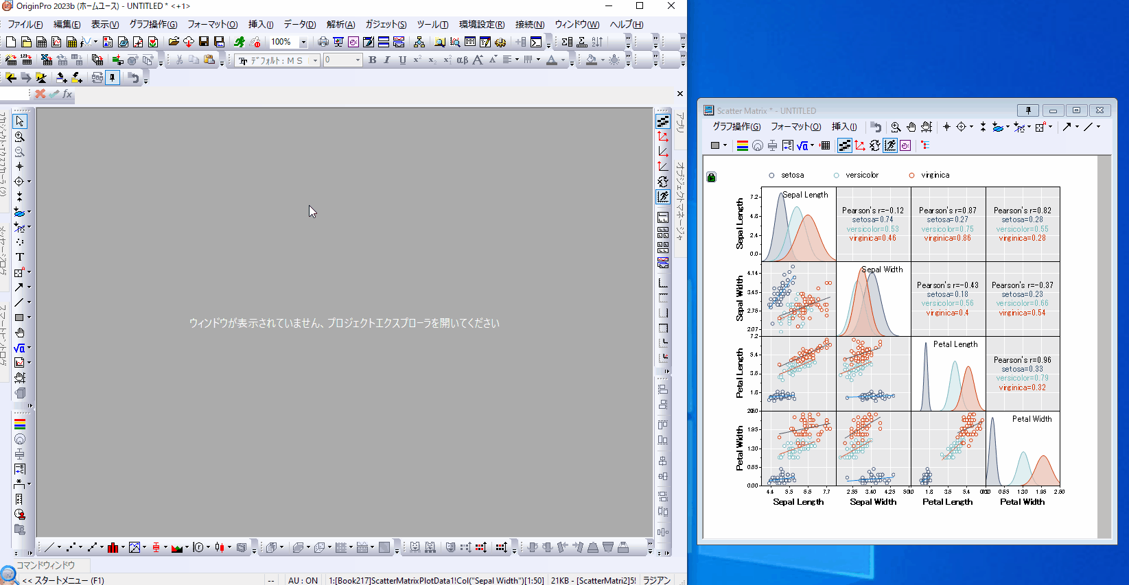Toggle pin on Scatter Matrix title bar

click(1027, 110)
